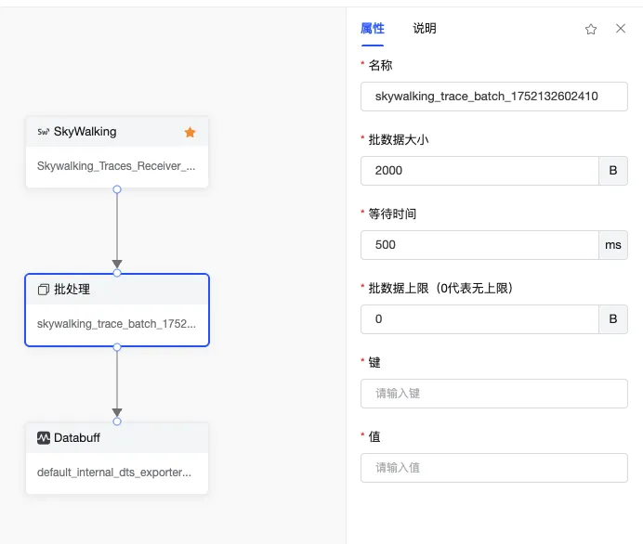
Task: Click the 名称 input field
Action: tap(493, 96)
